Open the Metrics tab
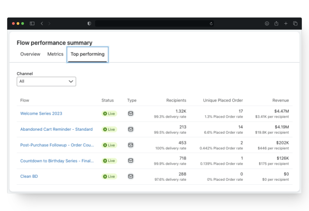The image size is (309, 211). click(x=55, y=54)
